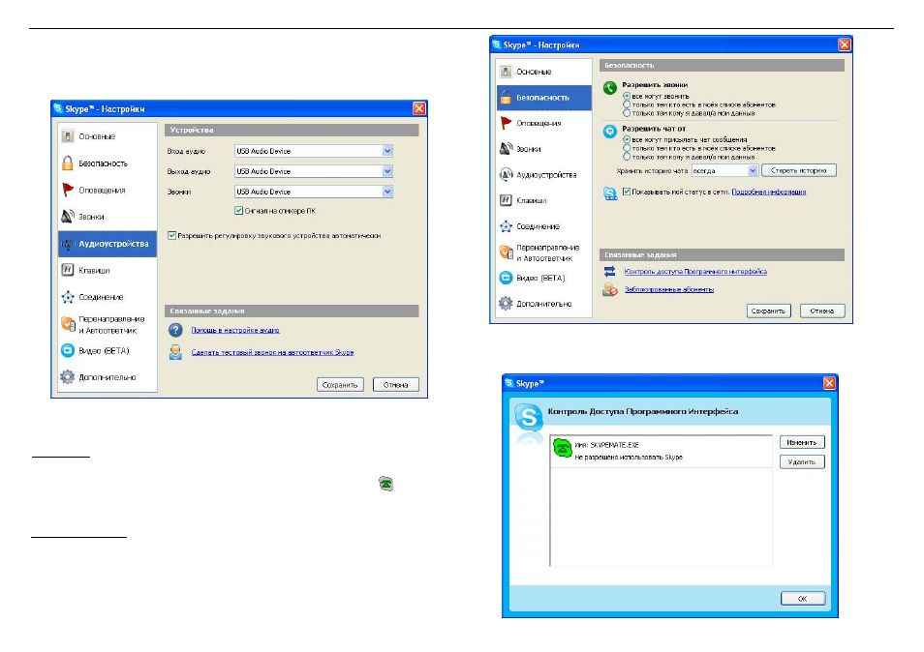Switch to Основные in the security settings window
924x652 pixels.
pos(543,72)
